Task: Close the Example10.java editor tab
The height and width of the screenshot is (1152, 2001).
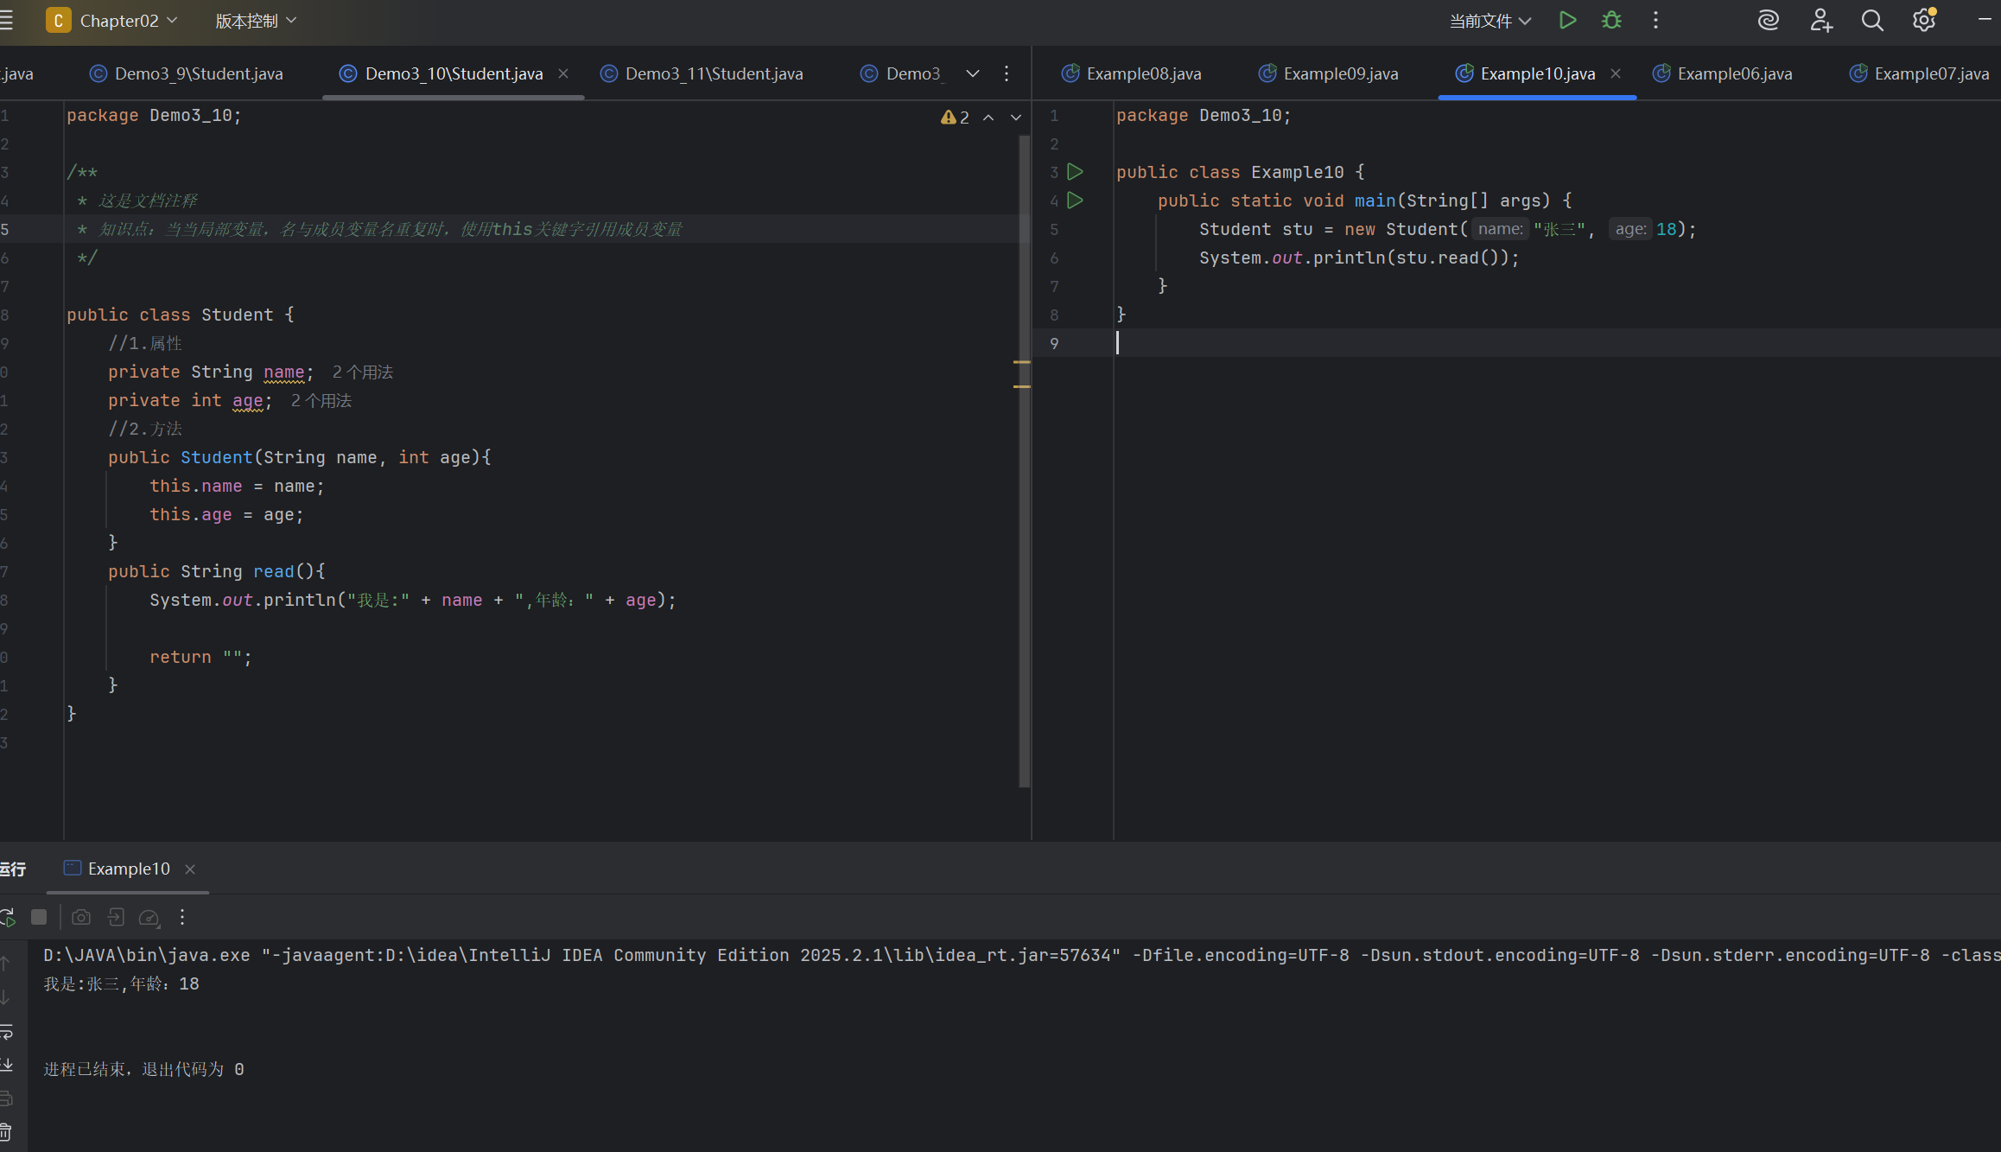Action: (x=1616, y=73)
